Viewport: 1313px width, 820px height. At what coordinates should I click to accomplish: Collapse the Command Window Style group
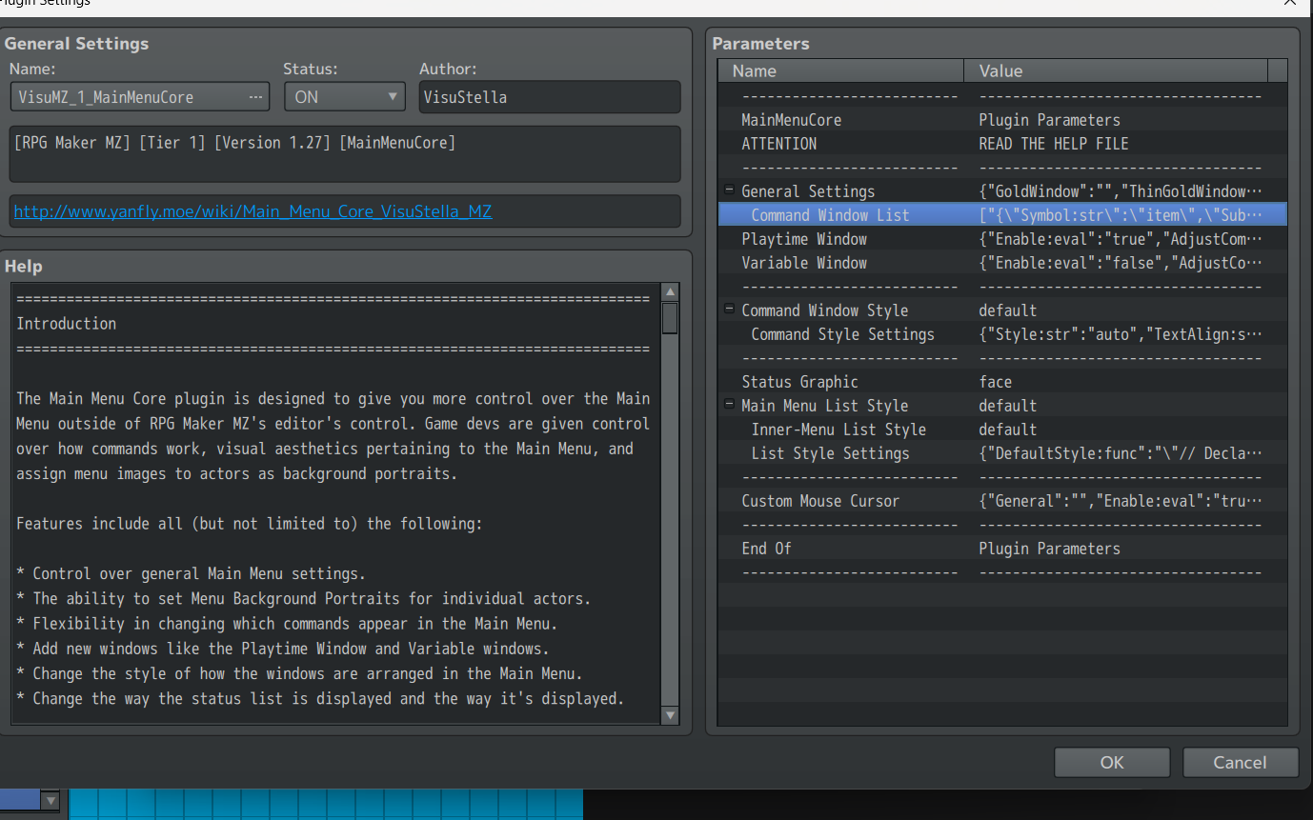click(x=729, y=310)
